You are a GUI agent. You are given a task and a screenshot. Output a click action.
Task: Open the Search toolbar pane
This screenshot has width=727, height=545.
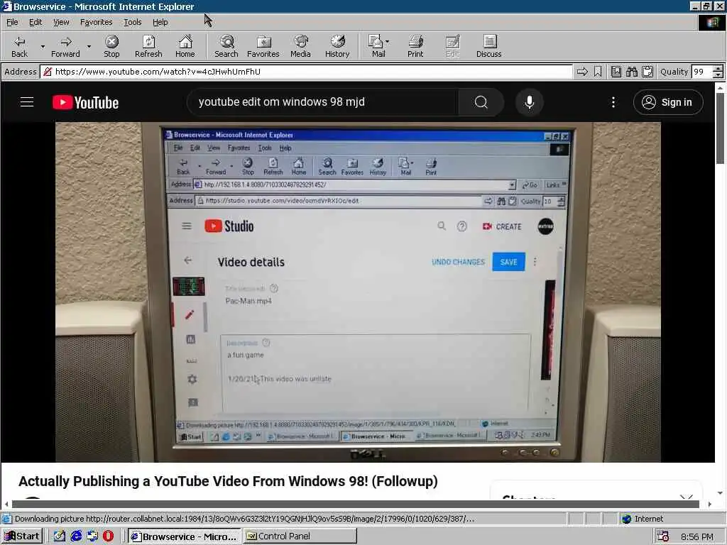point(226,46)
